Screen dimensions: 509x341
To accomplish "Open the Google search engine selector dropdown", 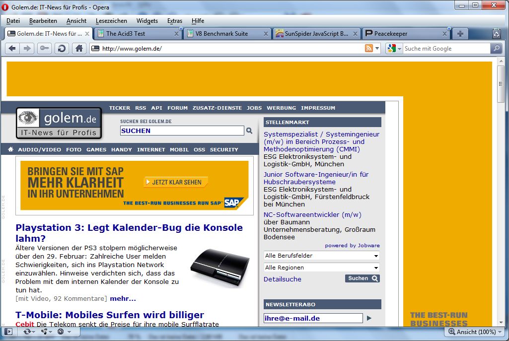I will 394,48.
